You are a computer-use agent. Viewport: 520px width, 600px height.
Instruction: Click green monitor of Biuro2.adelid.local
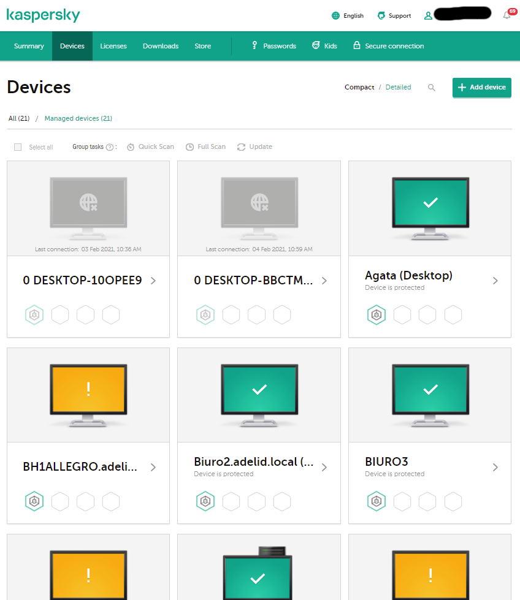pyautogui.click(x=259, y=395)
